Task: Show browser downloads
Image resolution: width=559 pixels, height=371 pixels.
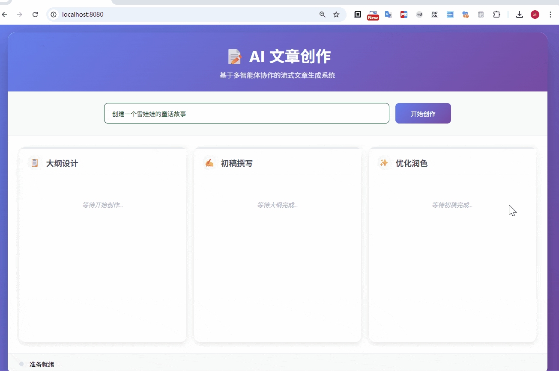Action: (x=520, y=15)
